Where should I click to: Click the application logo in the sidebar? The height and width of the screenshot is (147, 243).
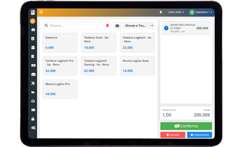click(33, 12)
